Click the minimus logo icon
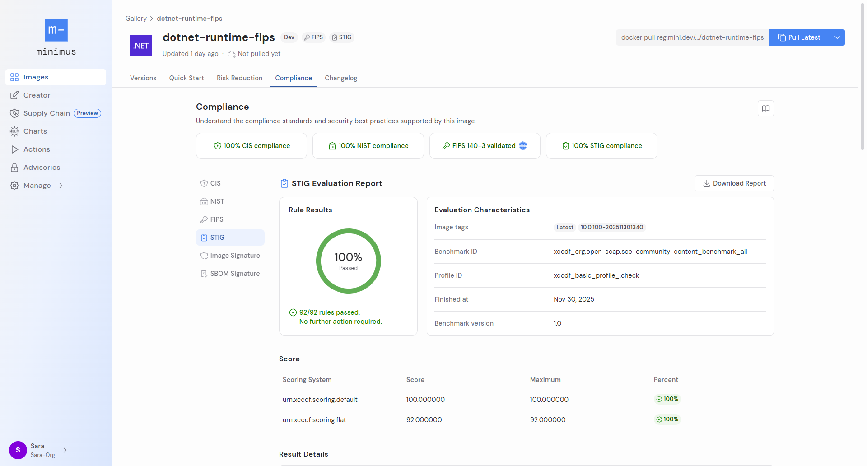 coord(56,30)
